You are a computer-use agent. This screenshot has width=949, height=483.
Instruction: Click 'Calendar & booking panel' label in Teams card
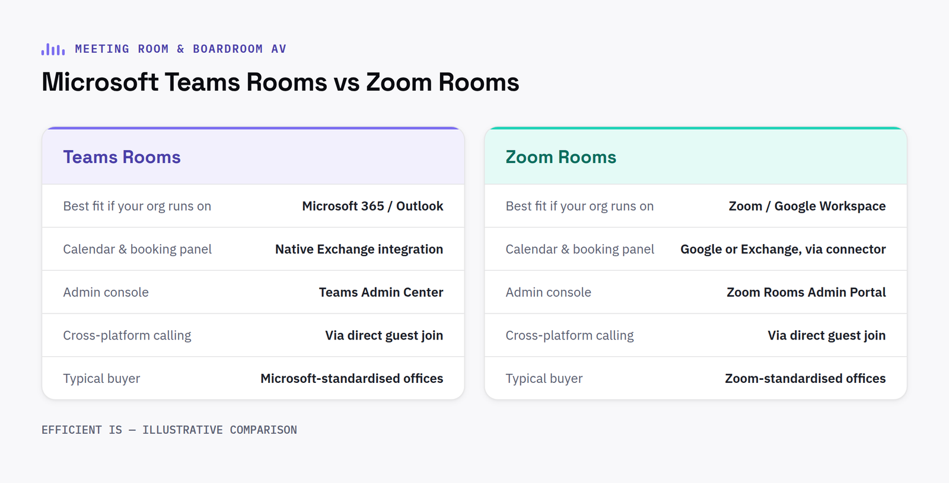pyautogui.click(x=137, y=250)
